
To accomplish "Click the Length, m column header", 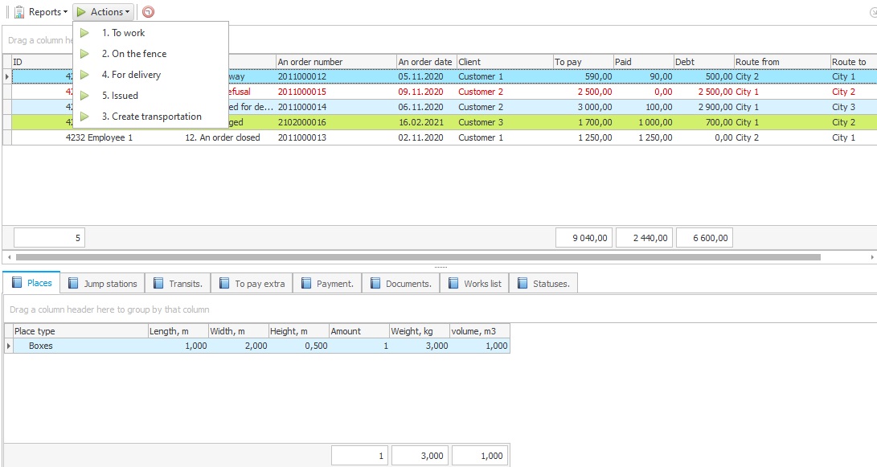I will click(x=178, y=331).
